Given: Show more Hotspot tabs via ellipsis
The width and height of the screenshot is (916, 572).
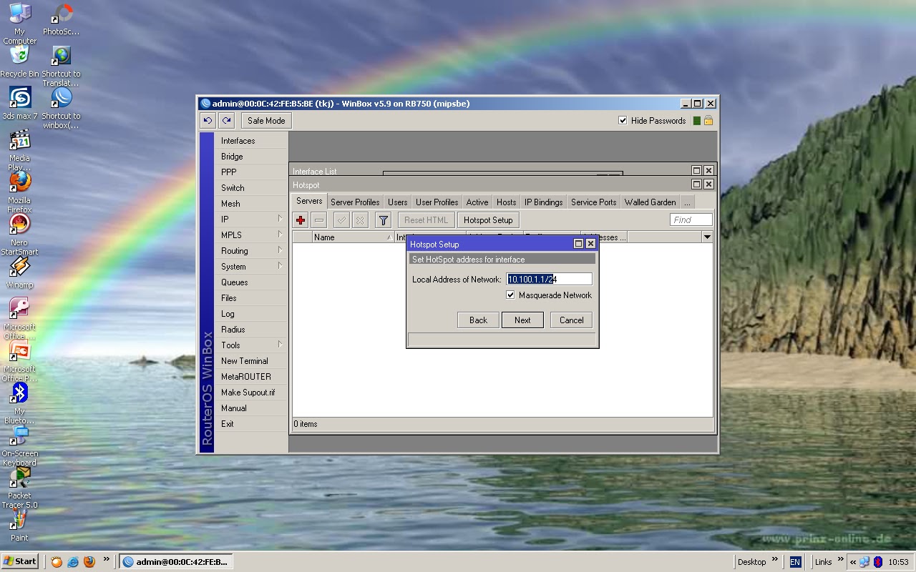Looking at the screenshot, I should (x=687, y=202).
